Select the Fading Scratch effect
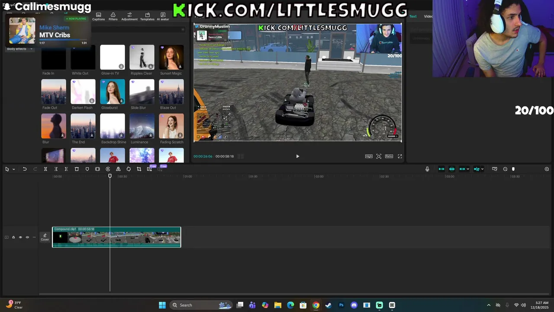The width and height of the screenshot is (554, 312). pyautogui.click(x=171, y=126)
